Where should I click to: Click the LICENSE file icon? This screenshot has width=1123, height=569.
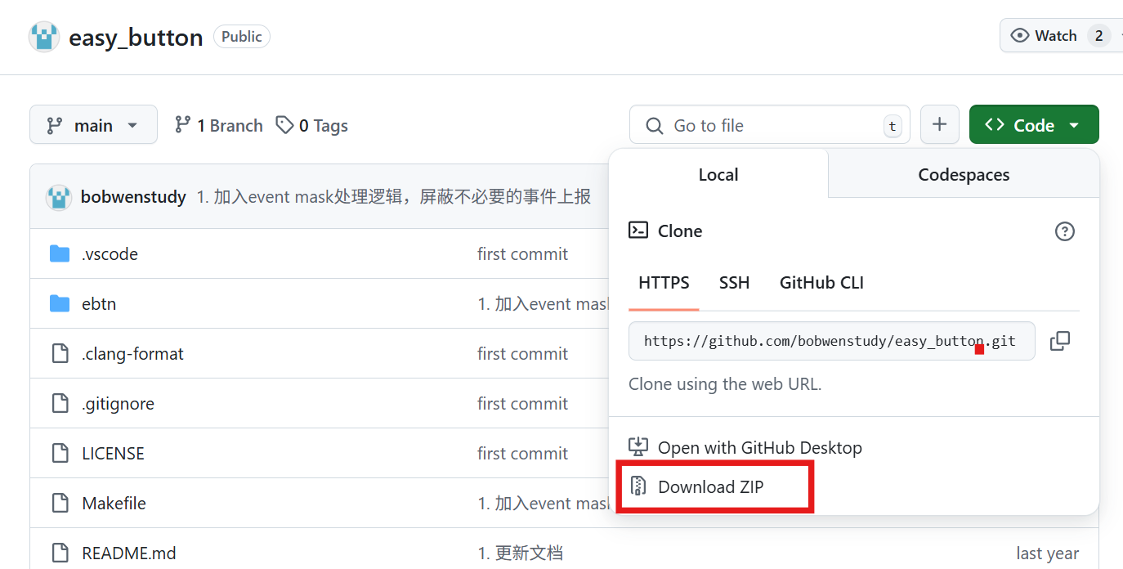pos(60,454)
